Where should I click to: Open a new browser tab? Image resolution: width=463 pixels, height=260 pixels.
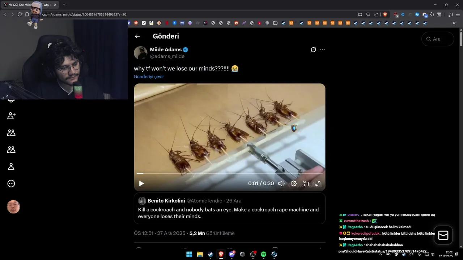[x=64, y=5]
